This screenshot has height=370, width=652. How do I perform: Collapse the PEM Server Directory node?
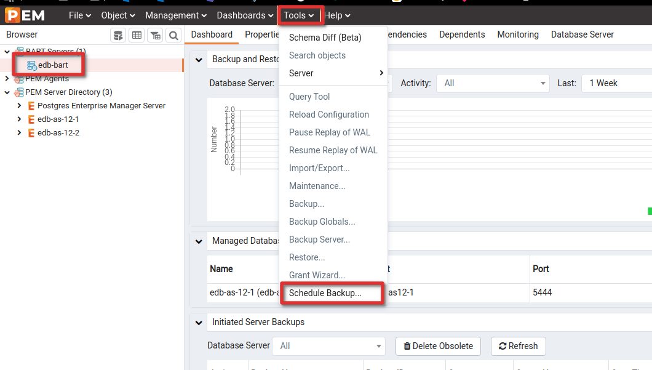(7, 92)
